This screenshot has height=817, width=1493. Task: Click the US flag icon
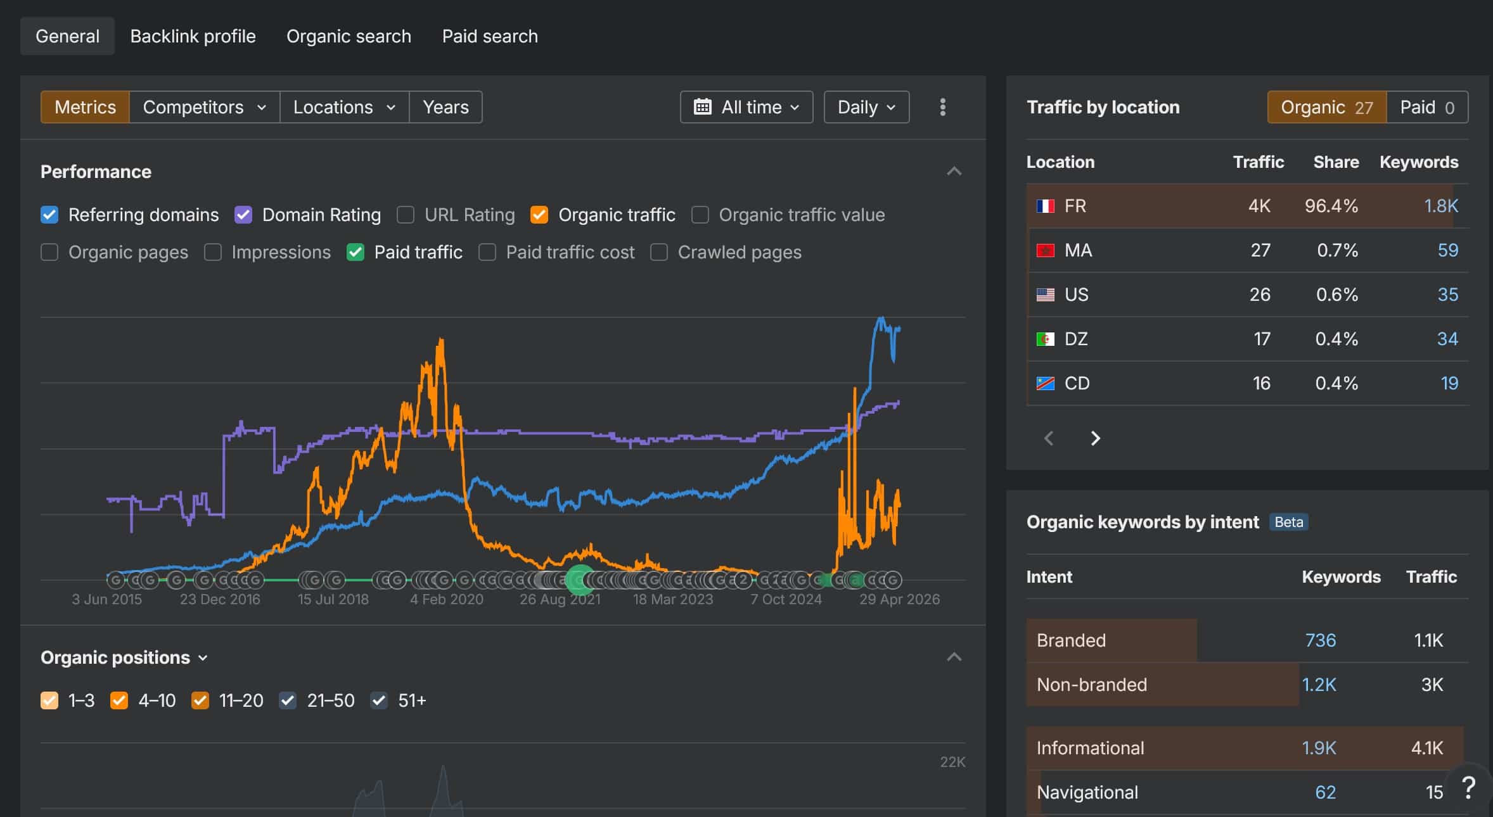(1045, 295)
